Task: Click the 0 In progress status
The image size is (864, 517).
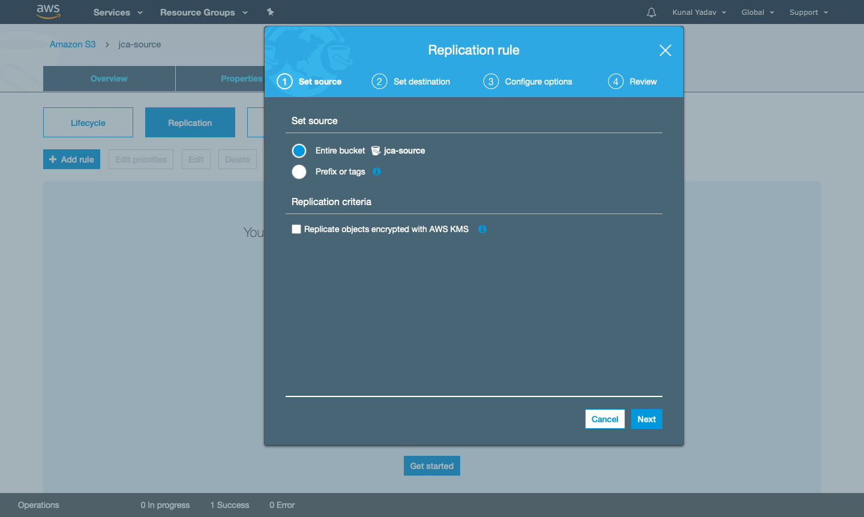Action: click(x=165, y=505)
